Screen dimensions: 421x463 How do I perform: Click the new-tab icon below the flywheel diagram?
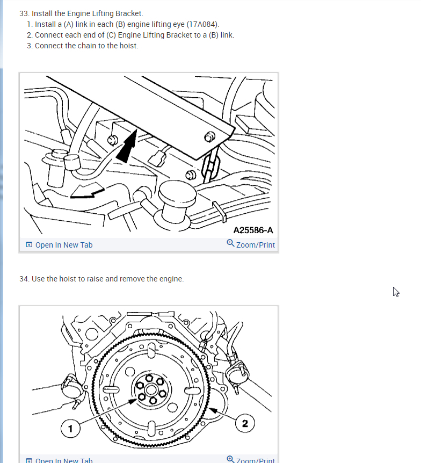point(29,461)
